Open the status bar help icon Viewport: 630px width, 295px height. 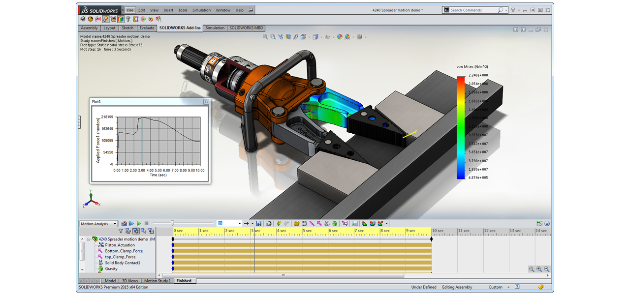[517, 287]
